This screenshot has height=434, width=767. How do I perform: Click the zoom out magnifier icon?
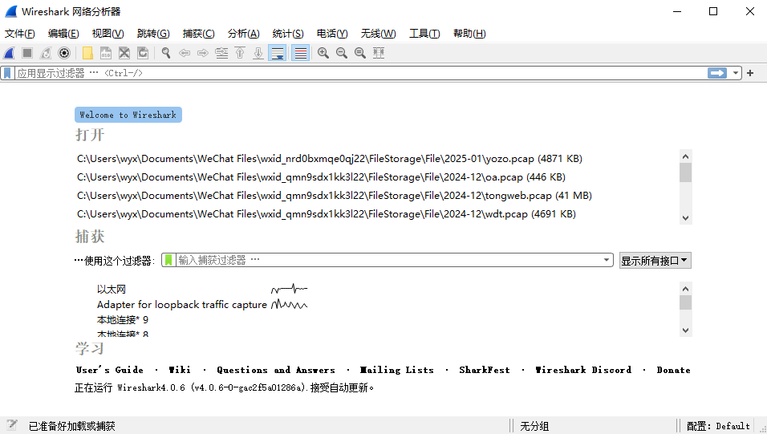pos(342,53)
